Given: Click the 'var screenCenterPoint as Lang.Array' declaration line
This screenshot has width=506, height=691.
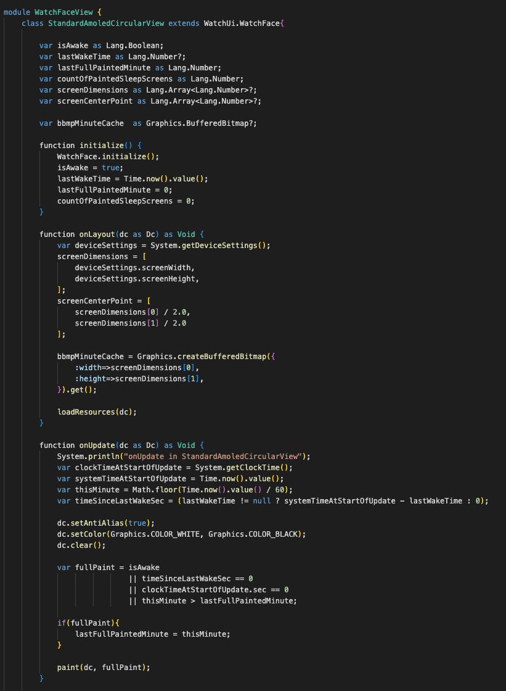Looking at the screenshot, I should pyautogui.click(x=150, y=101).
